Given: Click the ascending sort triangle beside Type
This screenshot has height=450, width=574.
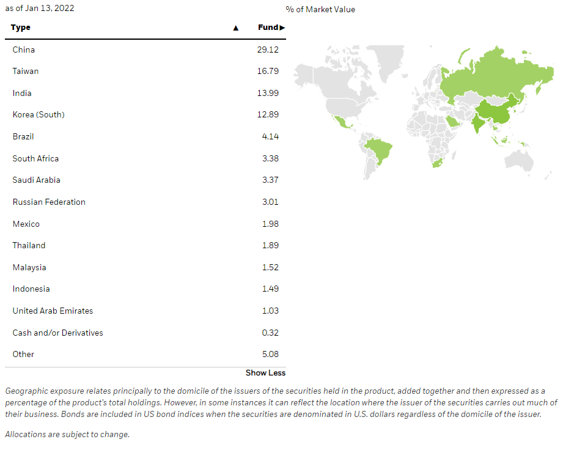Looking at the screenshot, I should [235, 27].
